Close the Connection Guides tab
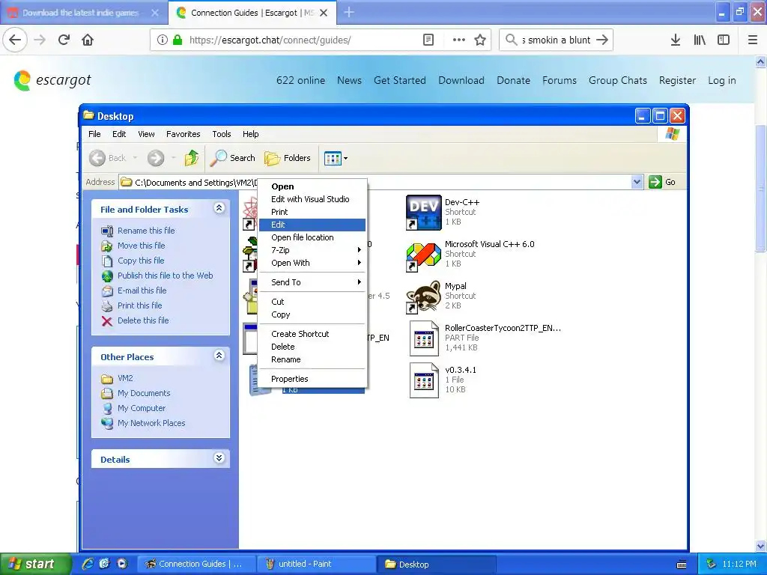The width and height of the screenshot is (767, 575). (324, 13)
